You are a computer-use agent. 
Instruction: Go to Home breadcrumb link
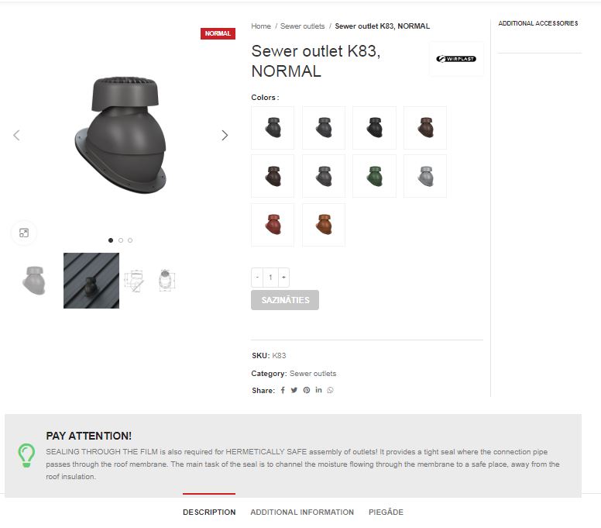click(x=261, y=26)
